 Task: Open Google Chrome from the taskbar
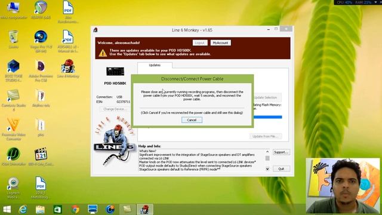click(x=75, y=210)
